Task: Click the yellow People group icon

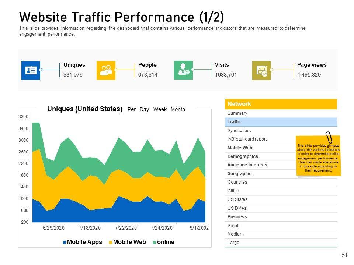Action: 106,70
